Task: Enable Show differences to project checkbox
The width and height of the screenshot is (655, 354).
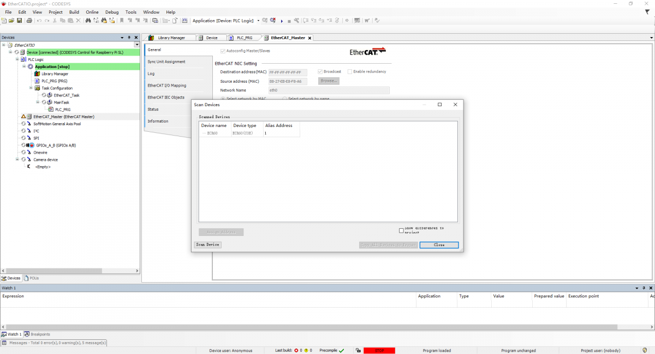Action: 401,230
